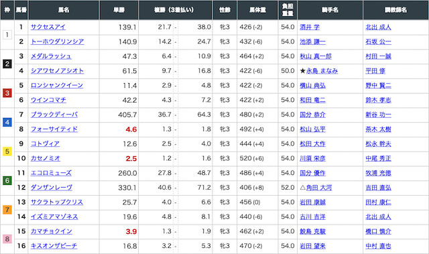Open horse カセノミオ link

[46, 158]
